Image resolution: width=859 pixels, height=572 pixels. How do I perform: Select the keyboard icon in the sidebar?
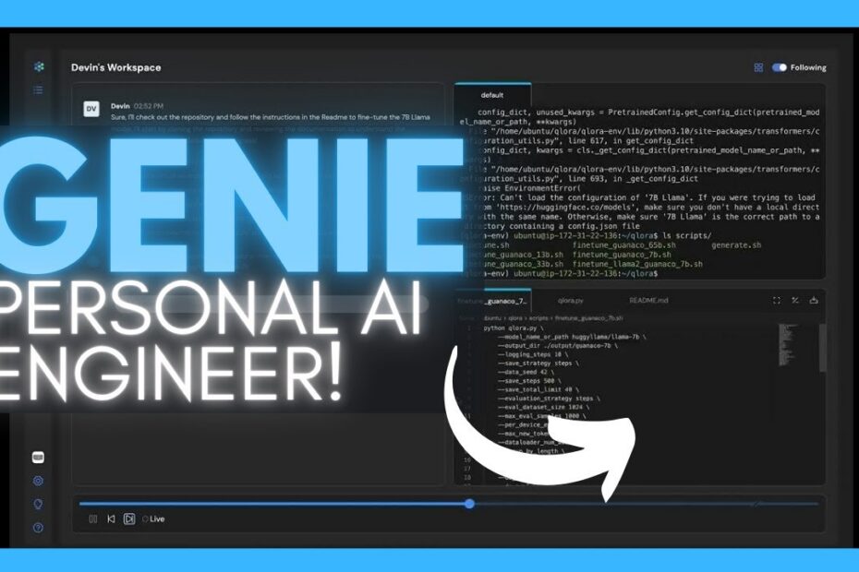[x=37, y=456]
